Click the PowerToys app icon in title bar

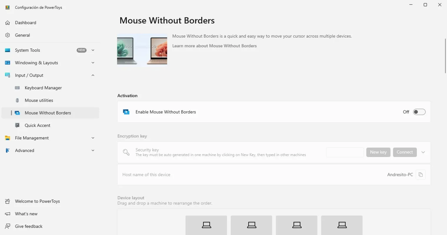8,7
